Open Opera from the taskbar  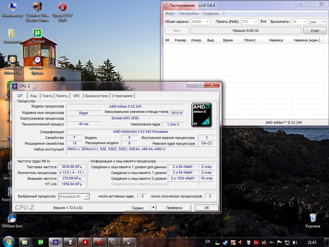(100, 242)
